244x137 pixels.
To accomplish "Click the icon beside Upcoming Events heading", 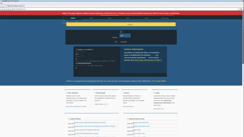I will pos(128,119).
